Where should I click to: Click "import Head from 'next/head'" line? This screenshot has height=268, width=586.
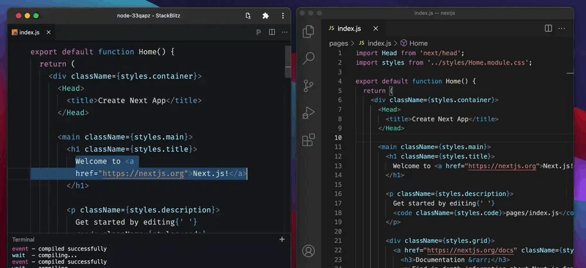coord(410,53)
